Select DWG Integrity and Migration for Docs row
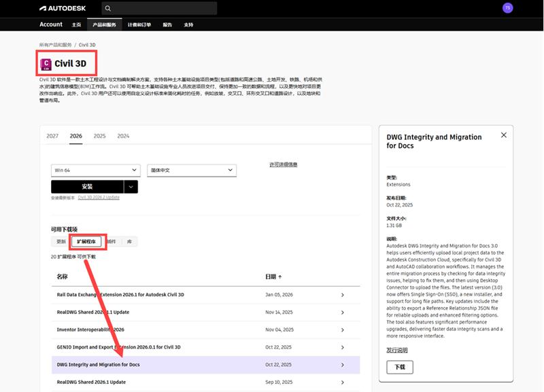 click(206, 365)
